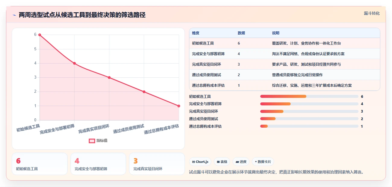Click the 漏斗转化 label in the header
Image resolution: width=392 pixels, height=187 pixels.
371,13
